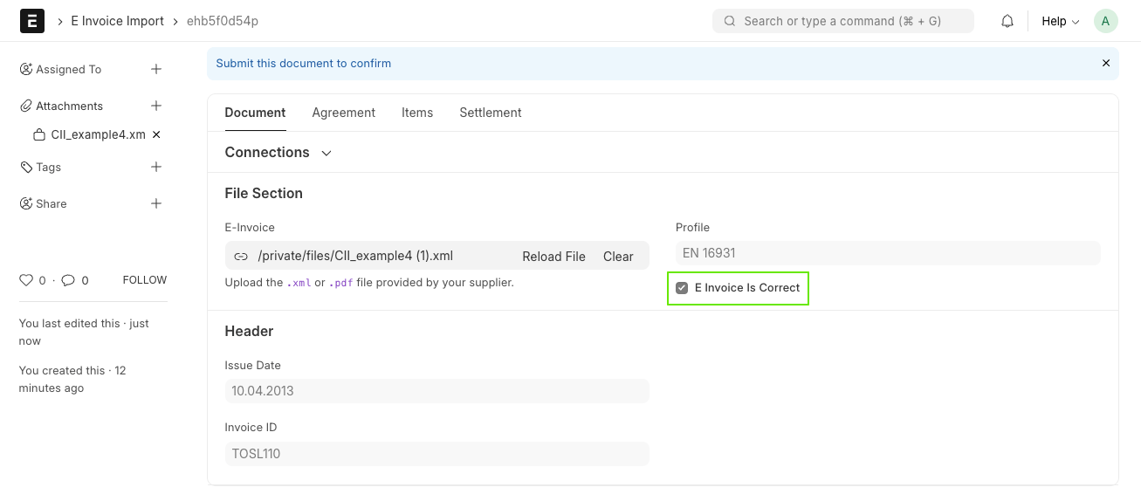Switch to the Document tab
Screen dimensions: 1141x501
click(x=255, y=113)
